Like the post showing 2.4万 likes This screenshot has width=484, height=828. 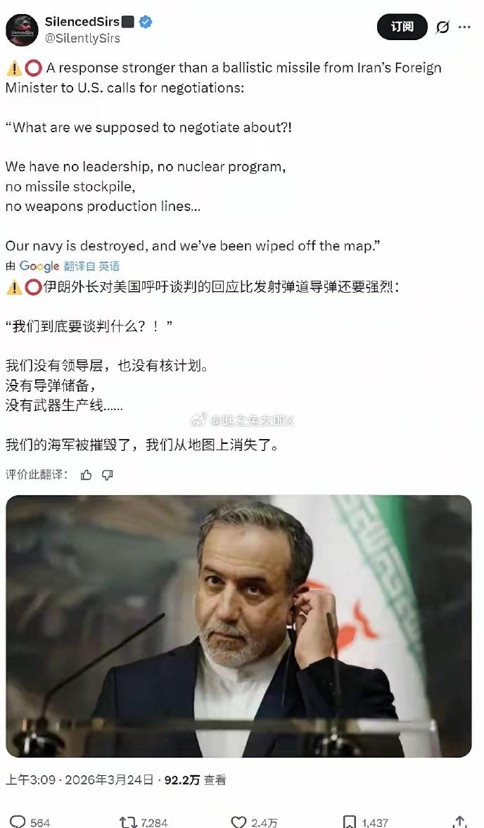[238, 822]
